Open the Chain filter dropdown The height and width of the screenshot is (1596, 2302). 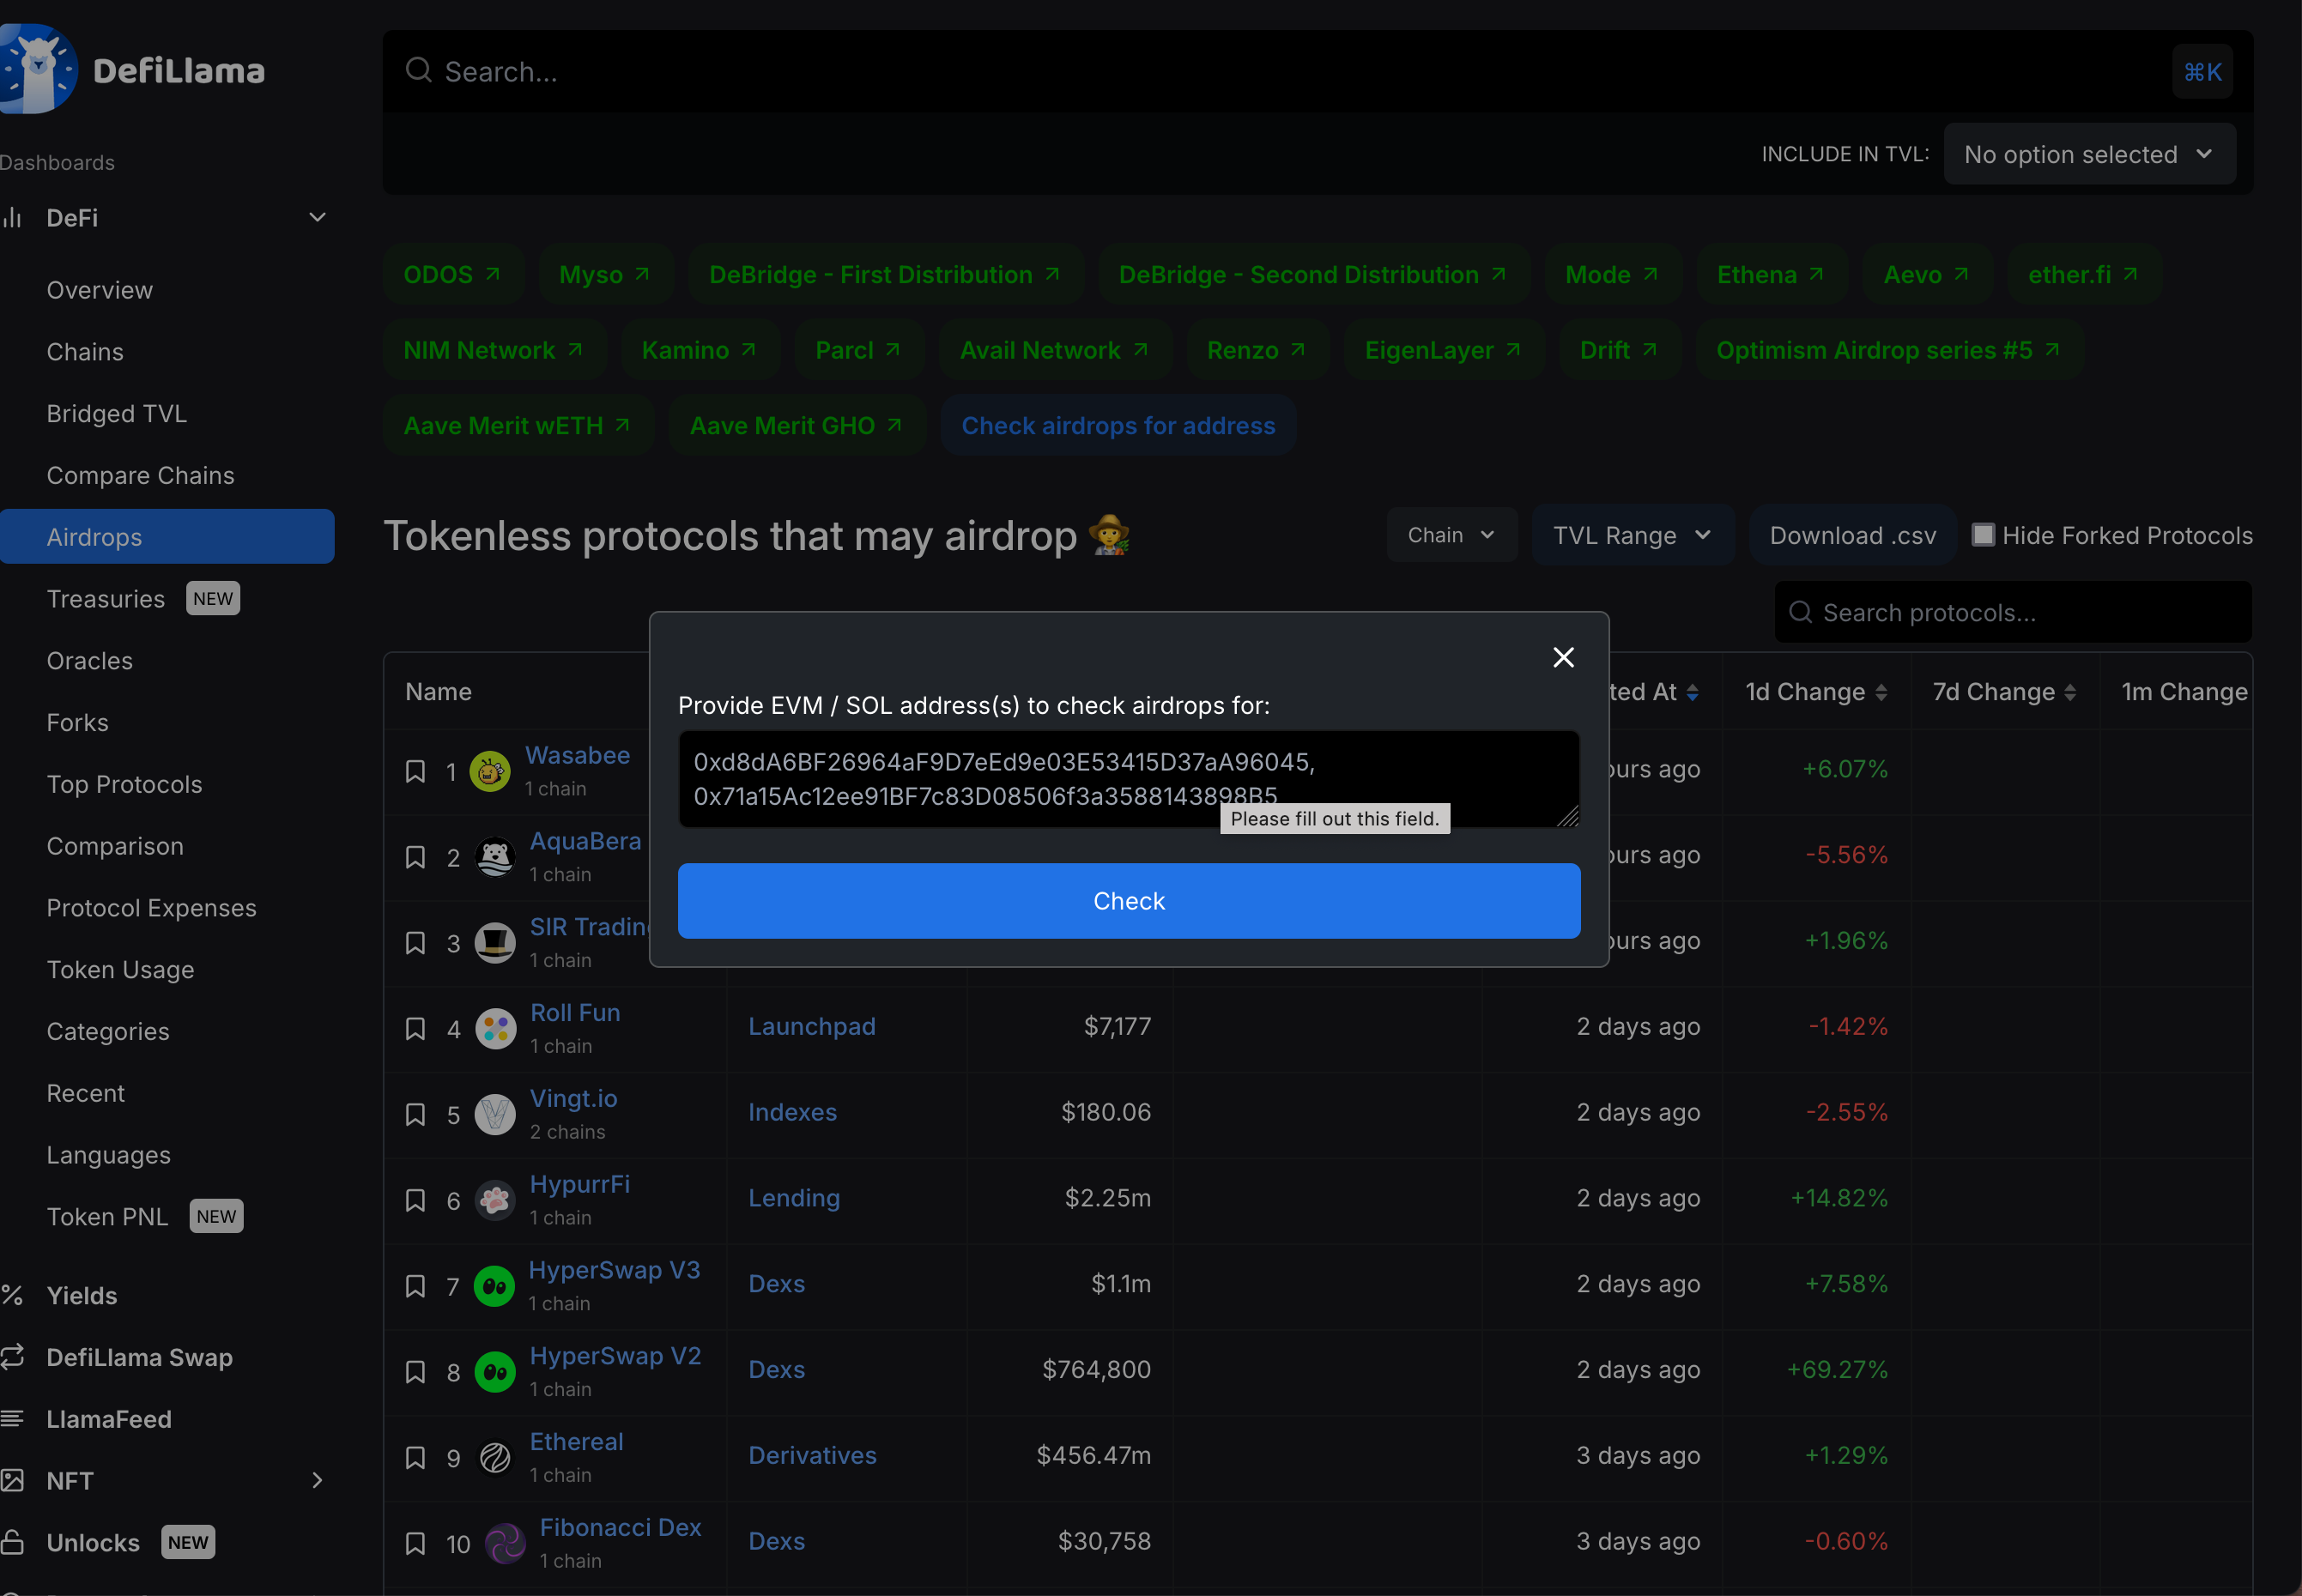point(1451,535)
